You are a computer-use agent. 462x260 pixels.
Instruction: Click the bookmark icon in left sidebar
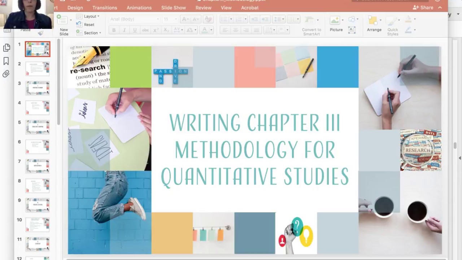[x=6, y=61]
